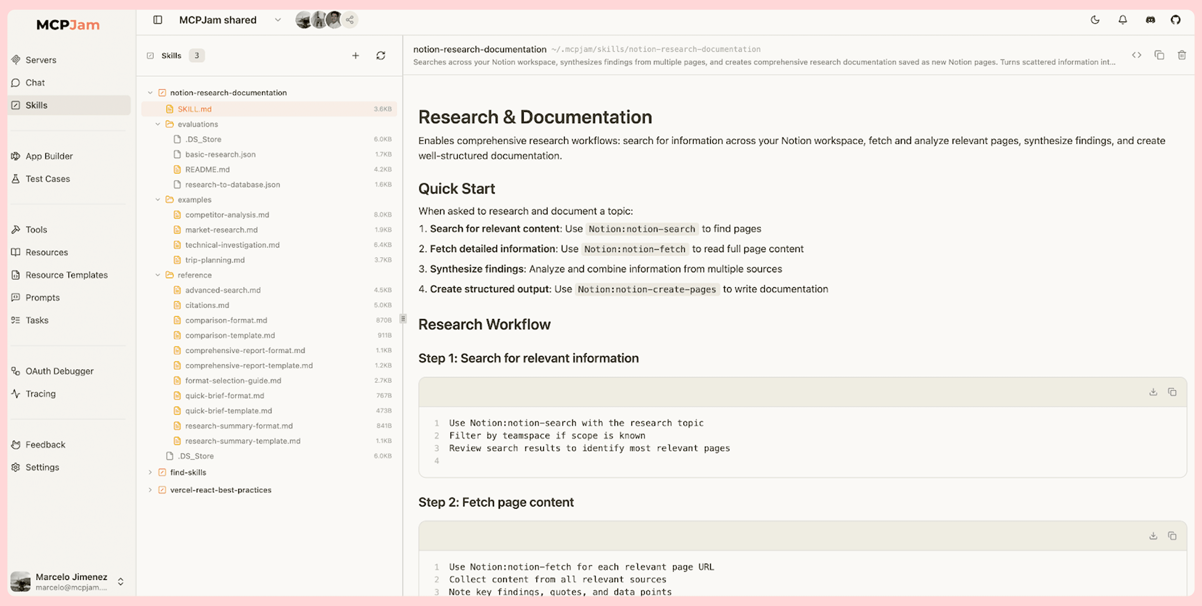The image size is (1202, 606).
Task: Toggle dark mode moon icon
Action: click(x=1095, y=20)
